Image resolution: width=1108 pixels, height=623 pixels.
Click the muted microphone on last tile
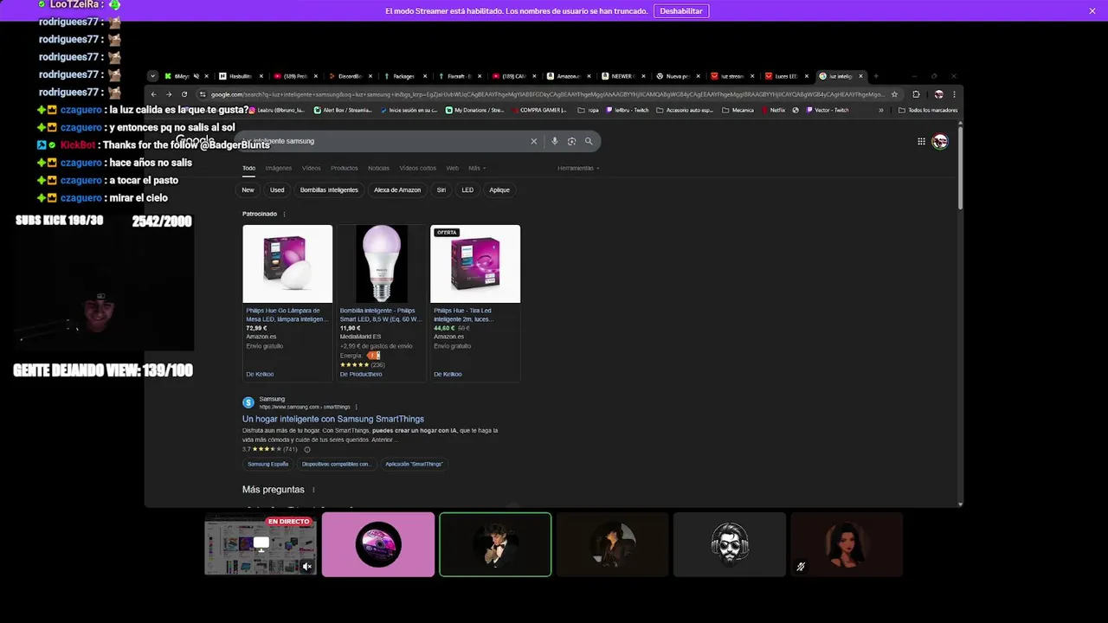(801, 567)
